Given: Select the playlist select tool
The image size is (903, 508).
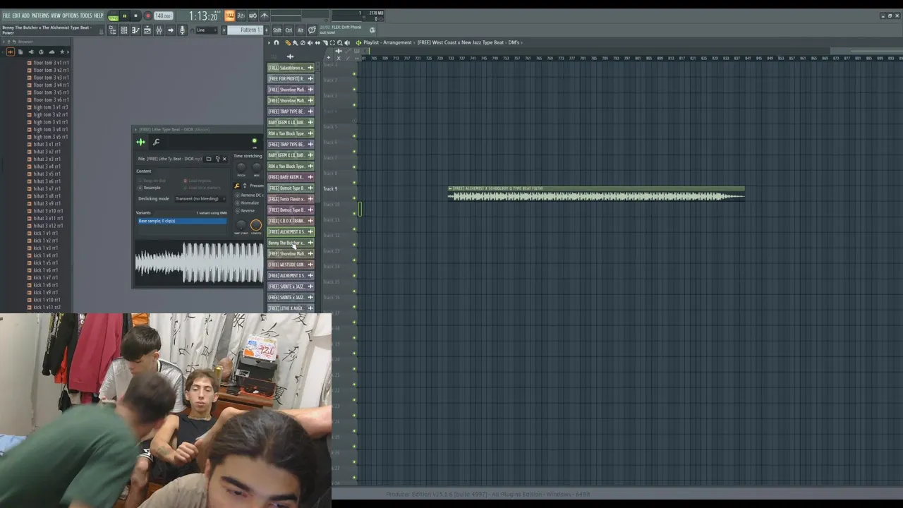Looking at the screenshot, I should (x=332, y=43).
